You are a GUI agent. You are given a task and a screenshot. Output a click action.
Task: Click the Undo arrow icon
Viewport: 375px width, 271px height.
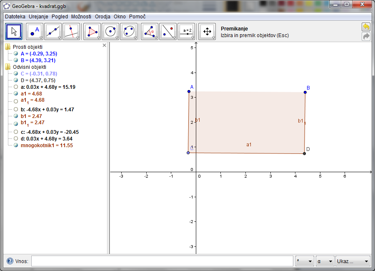366,27
